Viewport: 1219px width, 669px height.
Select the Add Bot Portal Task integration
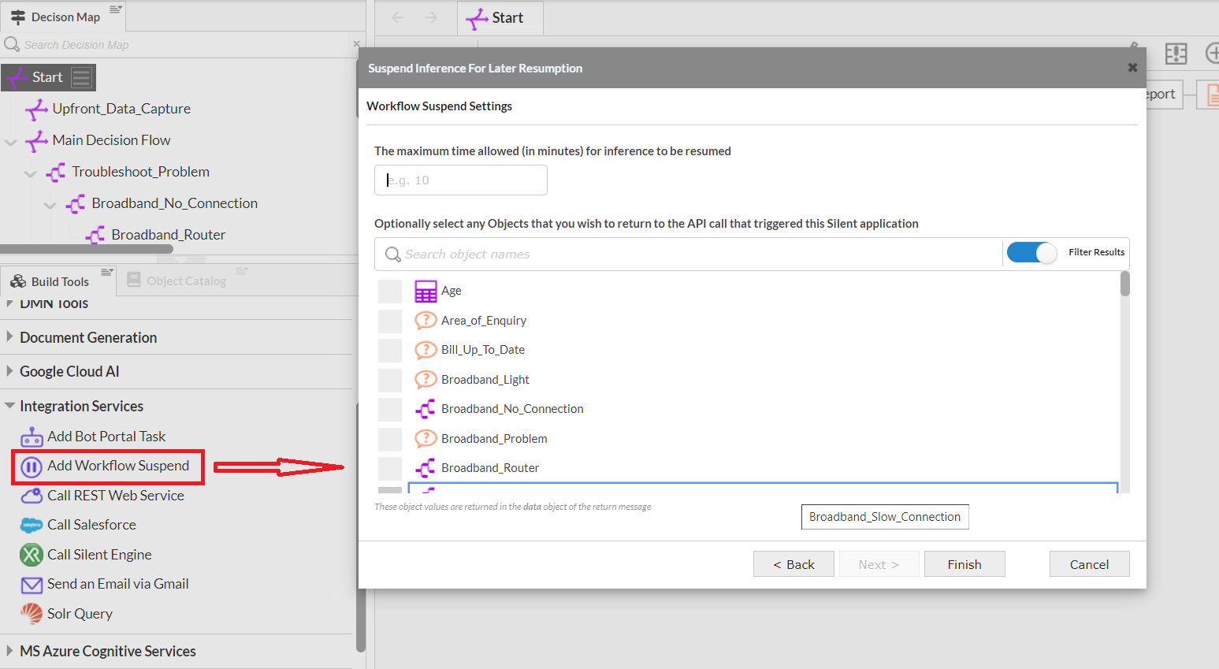click(x=106, y=436)
